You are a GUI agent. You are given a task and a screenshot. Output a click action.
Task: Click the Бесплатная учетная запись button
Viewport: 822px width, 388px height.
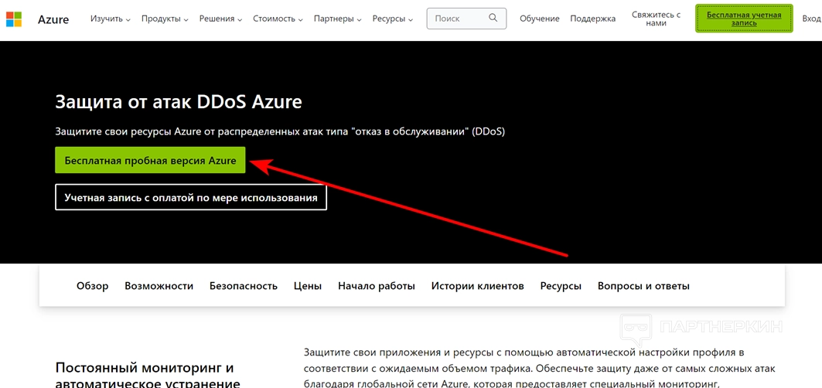[x=744, y=19]
